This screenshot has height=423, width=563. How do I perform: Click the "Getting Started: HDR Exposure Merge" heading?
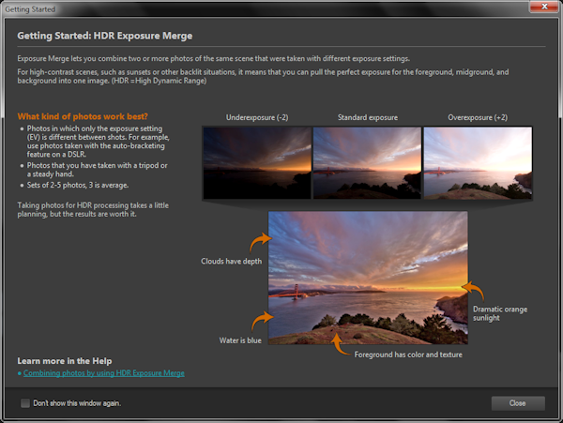click(x=103, y=38)
